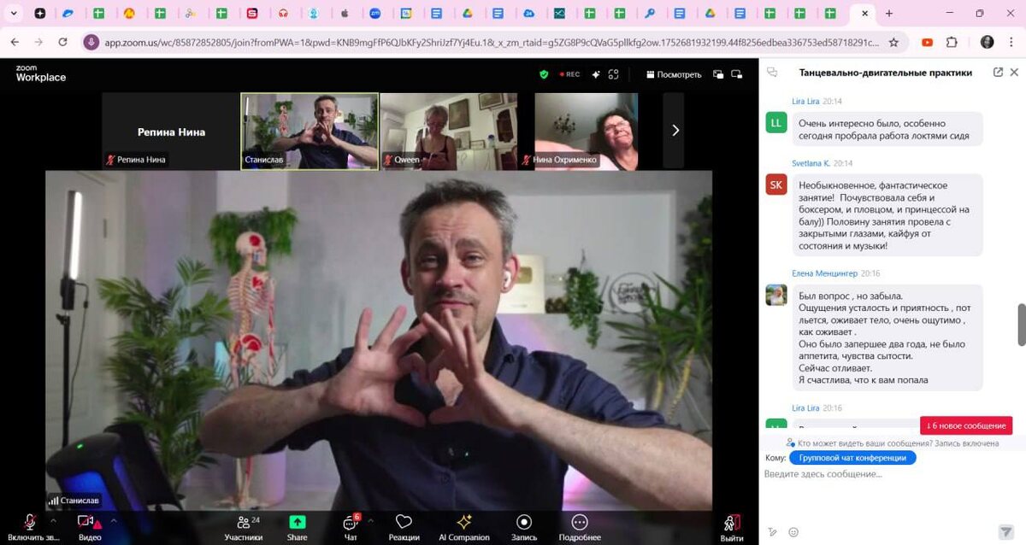Select Репина Нина participant tile
This screenshot has height=545, width=1026.
point(171,131)
